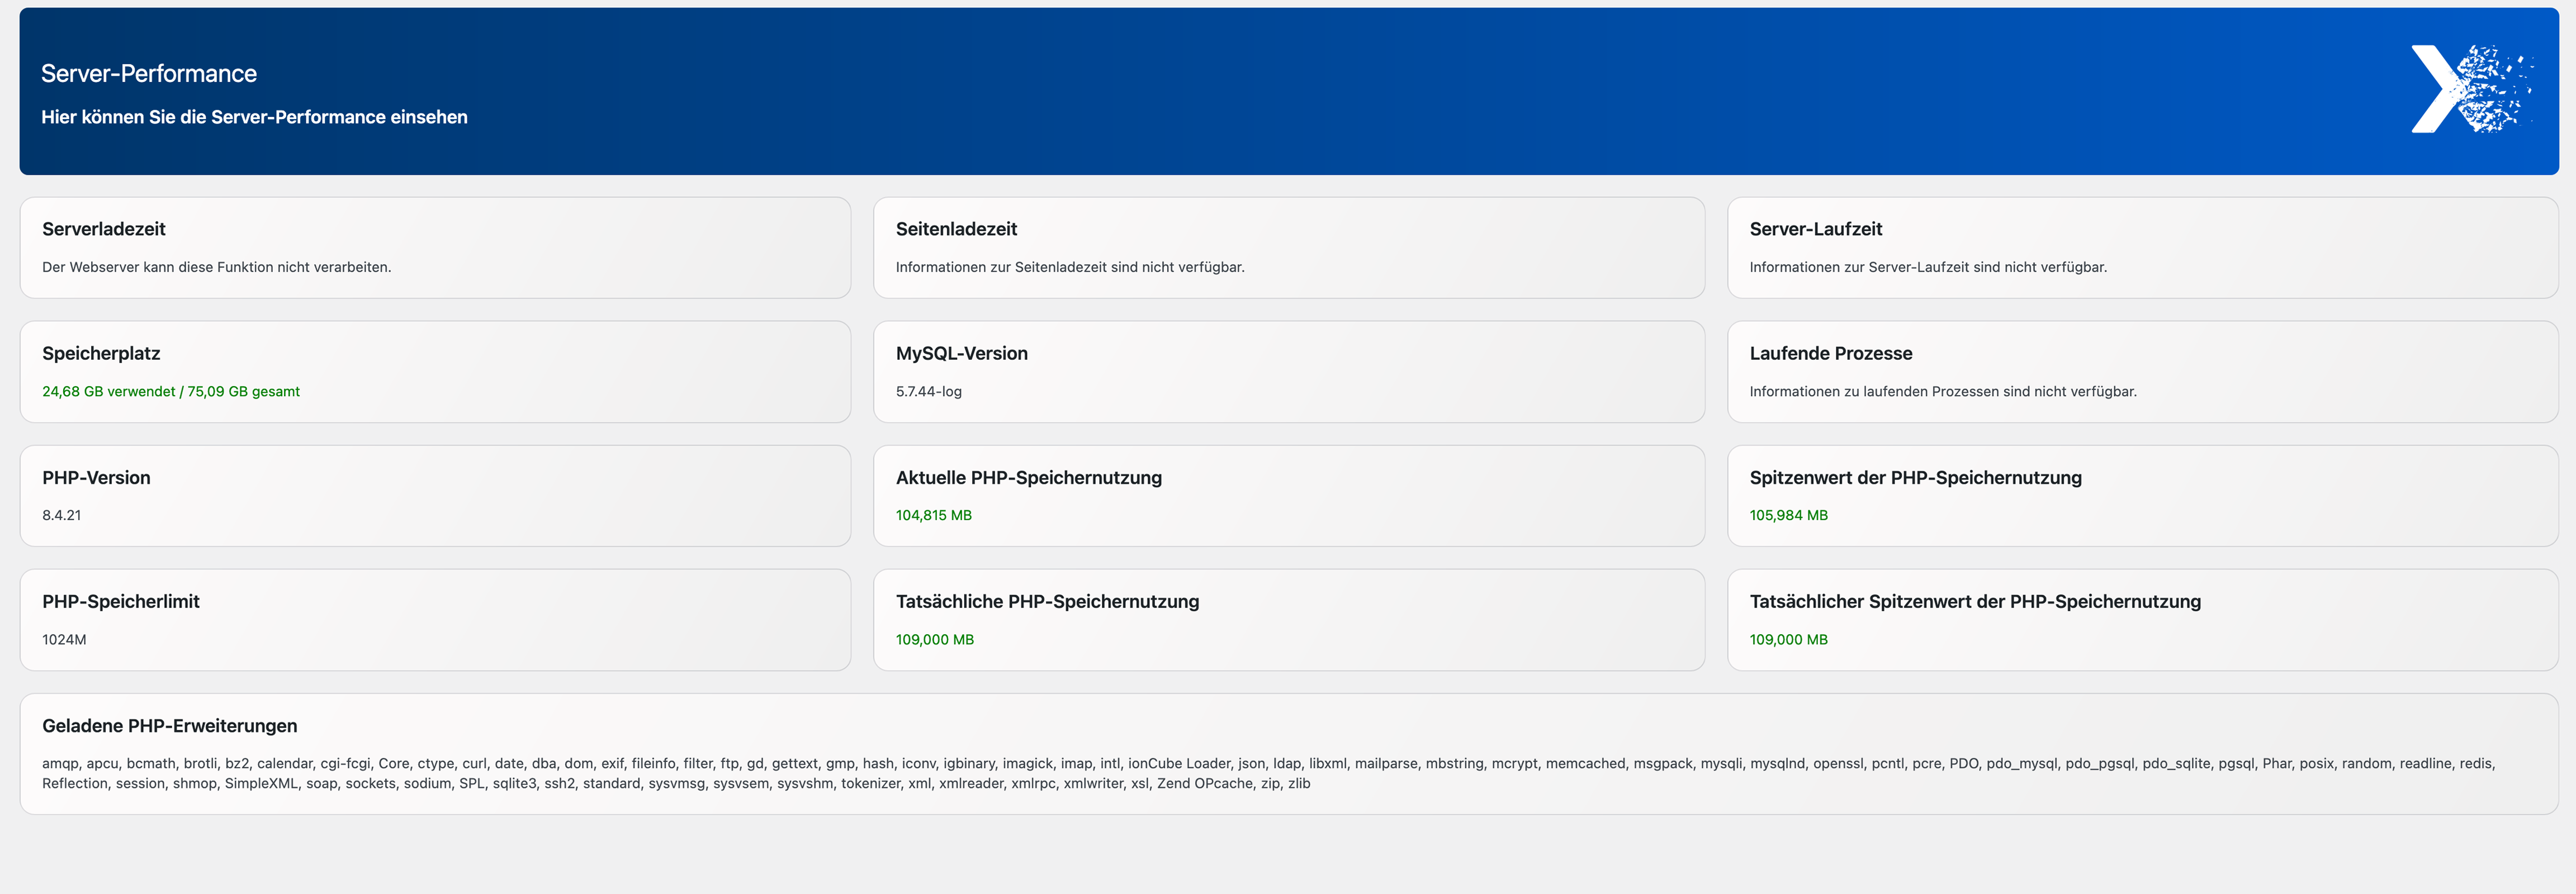Click 'Zend OPcache' in the extensions list

tap(1204, 783)
